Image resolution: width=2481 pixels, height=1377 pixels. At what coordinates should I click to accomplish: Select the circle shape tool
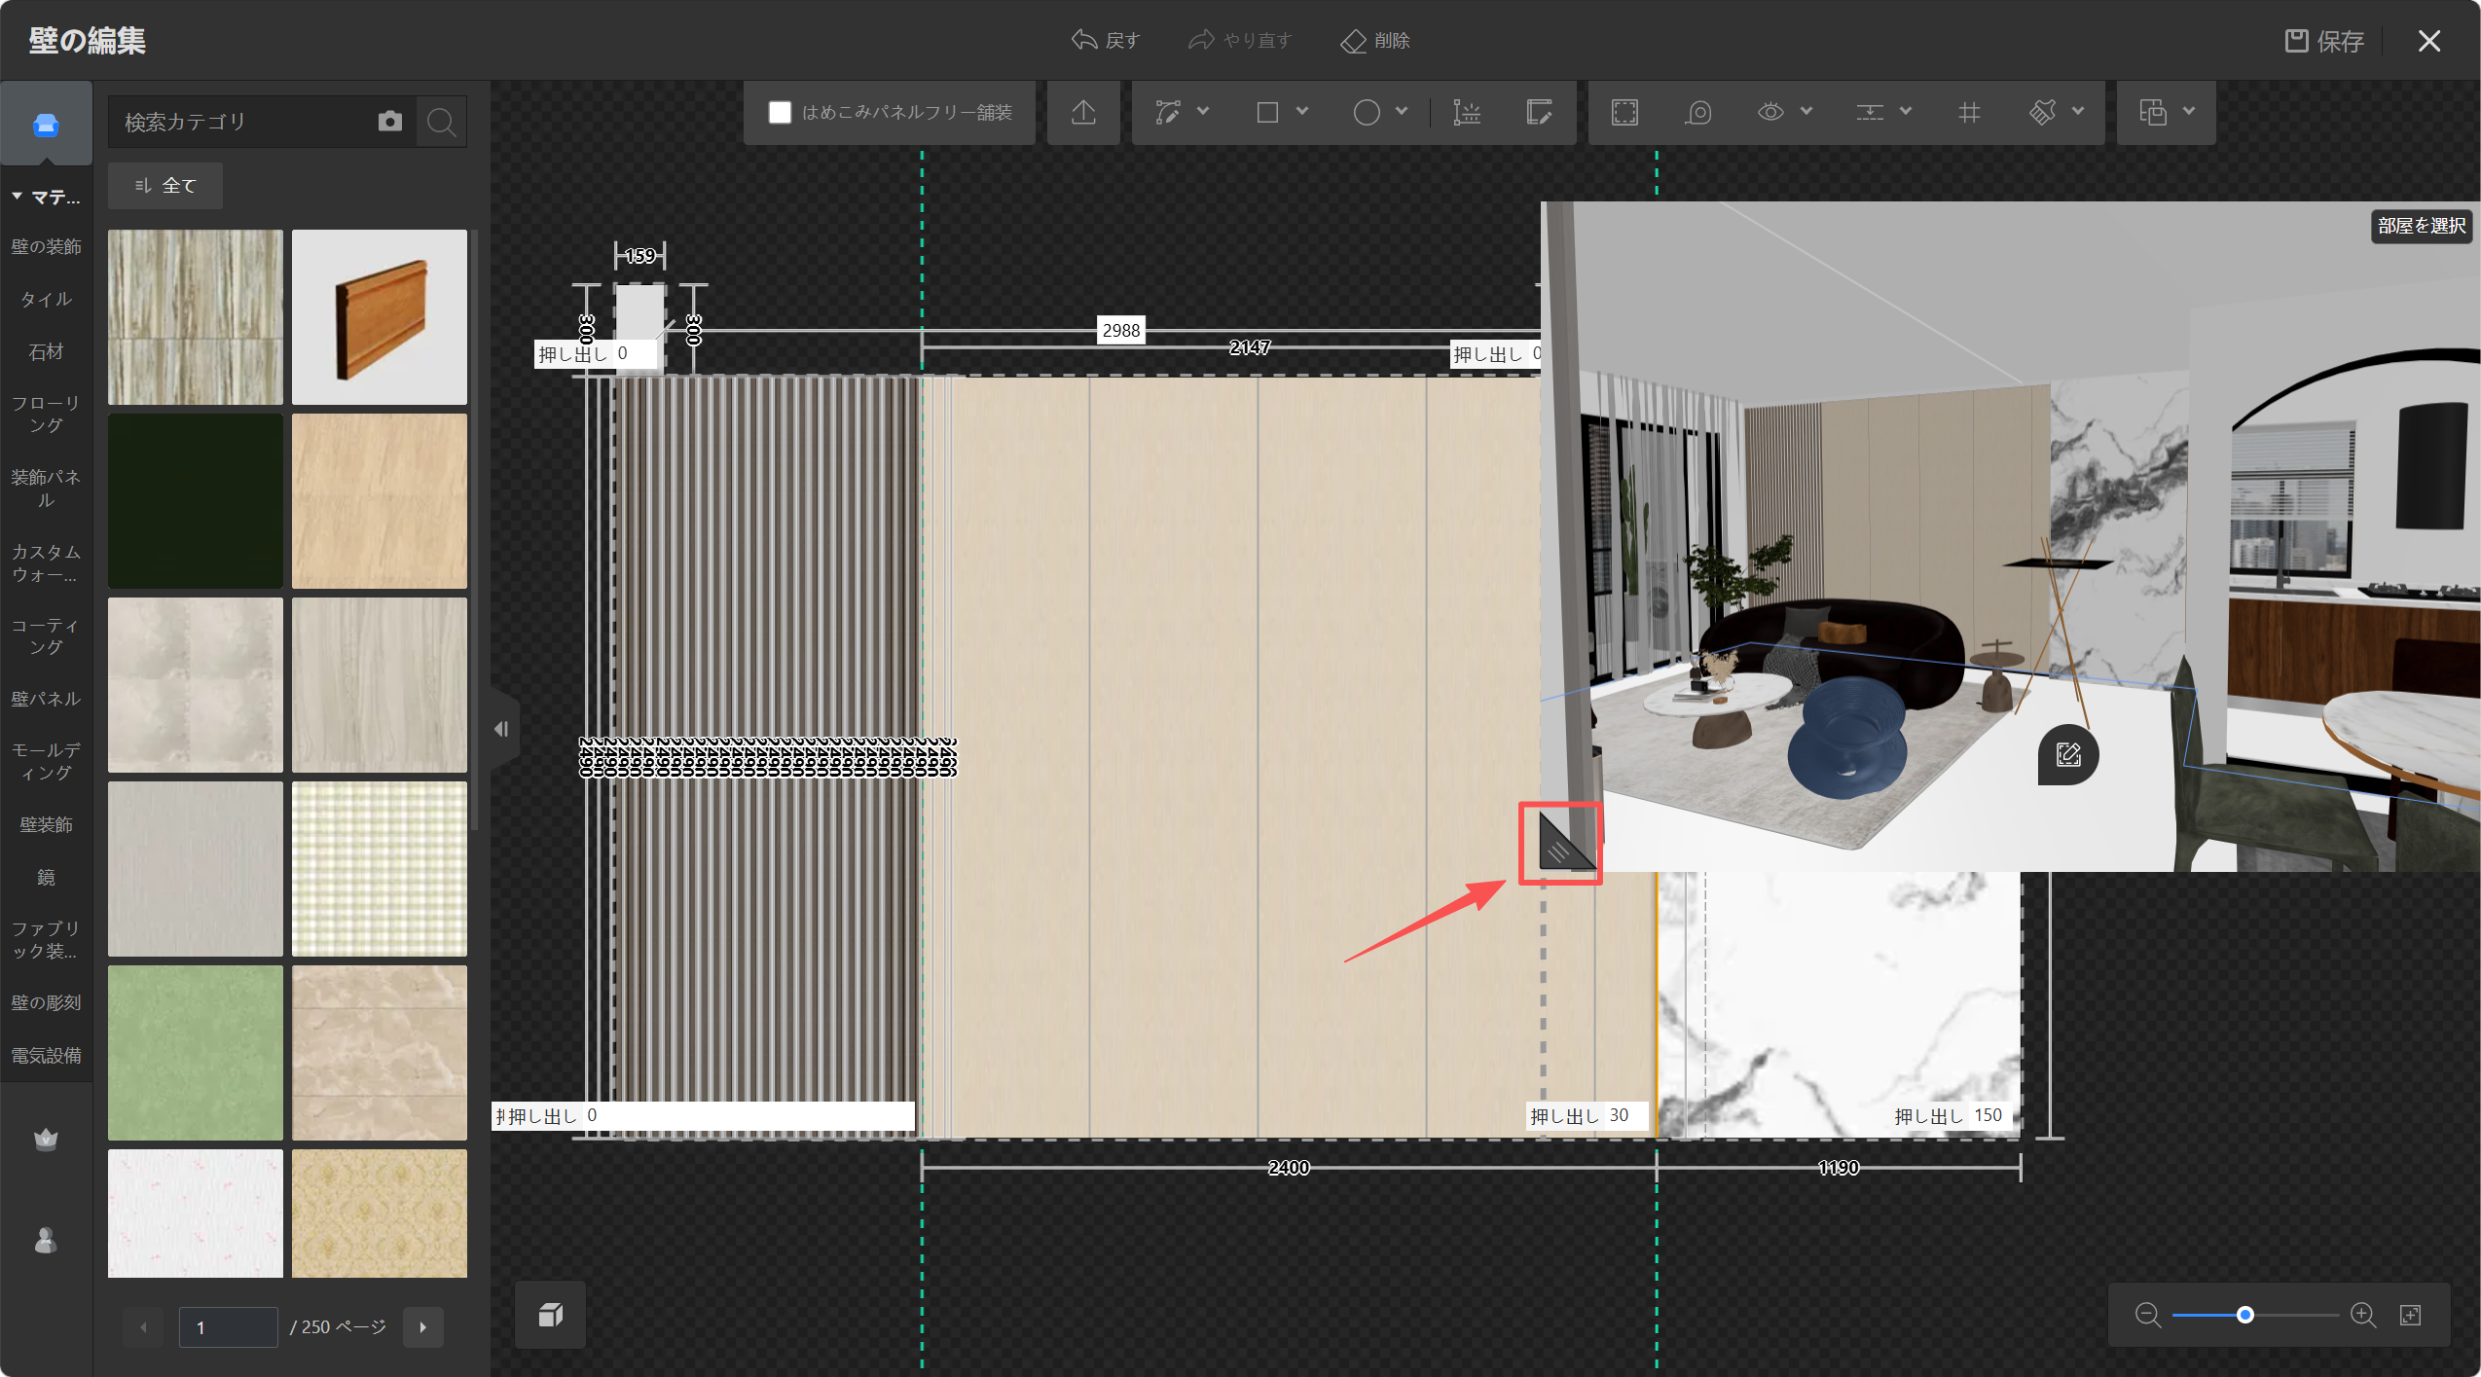point(1367,113)
